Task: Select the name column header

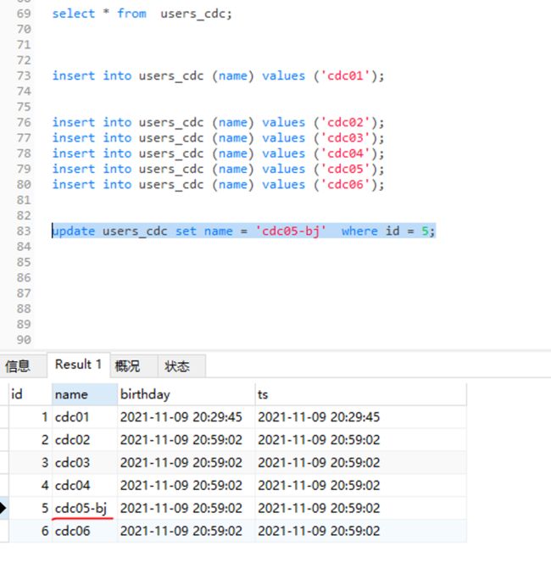Action: [x=85, y=394]
